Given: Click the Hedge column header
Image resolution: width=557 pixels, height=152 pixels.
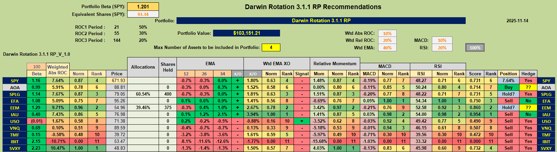Looking at the screenshot, I should (528, 74).
